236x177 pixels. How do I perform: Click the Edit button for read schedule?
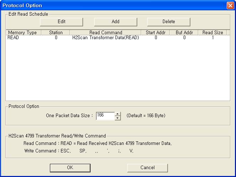61,22
